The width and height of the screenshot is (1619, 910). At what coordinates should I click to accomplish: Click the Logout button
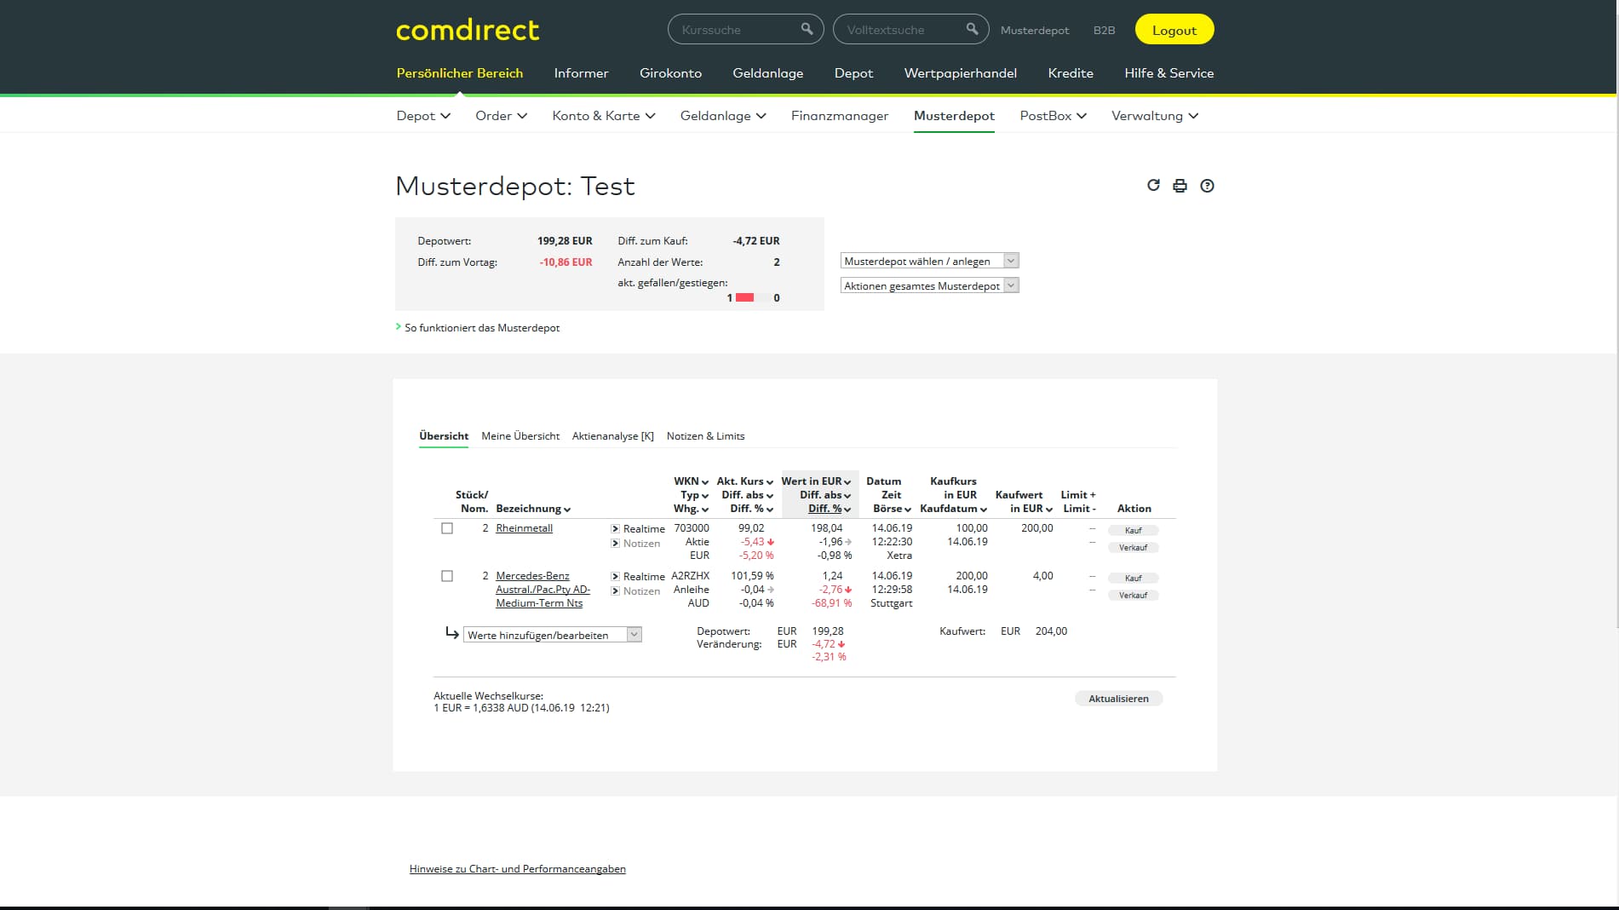click(1174, 30)
